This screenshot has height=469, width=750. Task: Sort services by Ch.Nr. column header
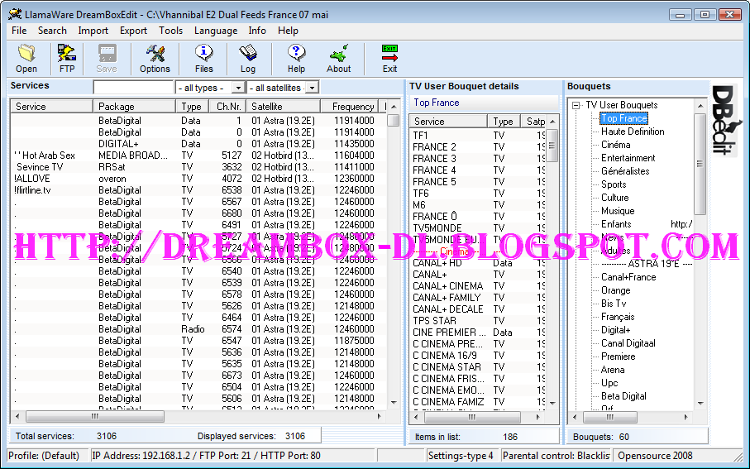[x=228, y=106]
